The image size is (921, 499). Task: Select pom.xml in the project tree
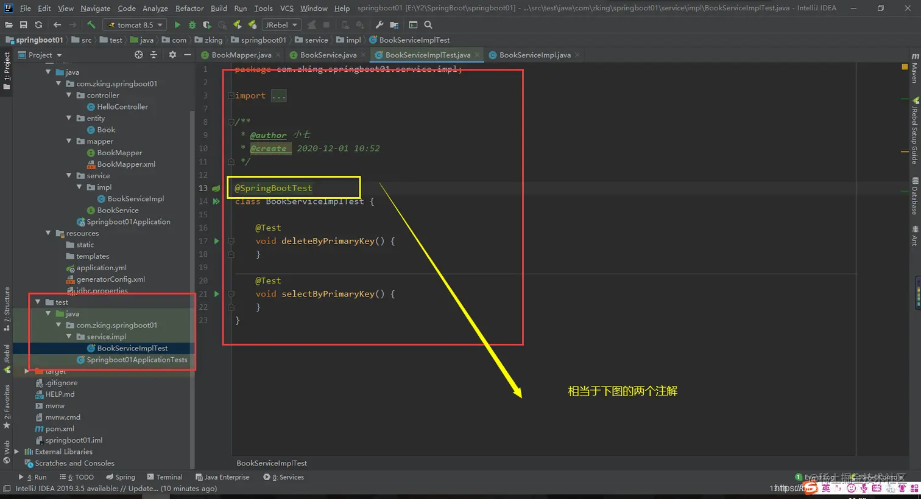pyautogui.click(x=60, y=428)
